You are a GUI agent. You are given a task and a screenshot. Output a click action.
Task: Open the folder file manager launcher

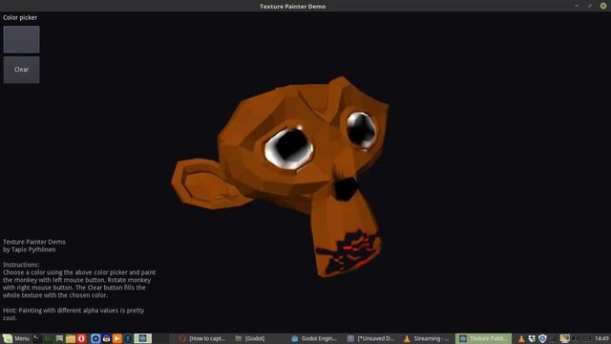tap(71, 338)
